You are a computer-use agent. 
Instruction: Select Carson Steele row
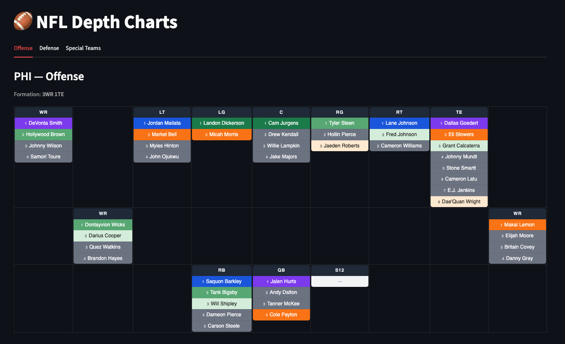222,326
